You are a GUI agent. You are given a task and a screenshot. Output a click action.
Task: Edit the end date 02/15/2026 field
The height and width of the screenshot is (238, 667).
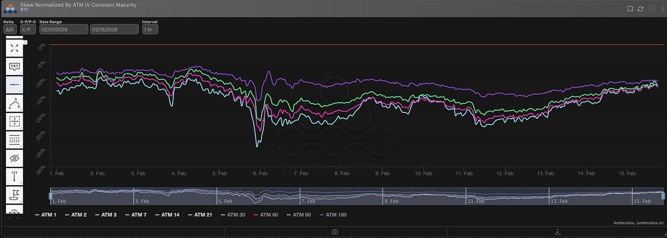point(114,29)
